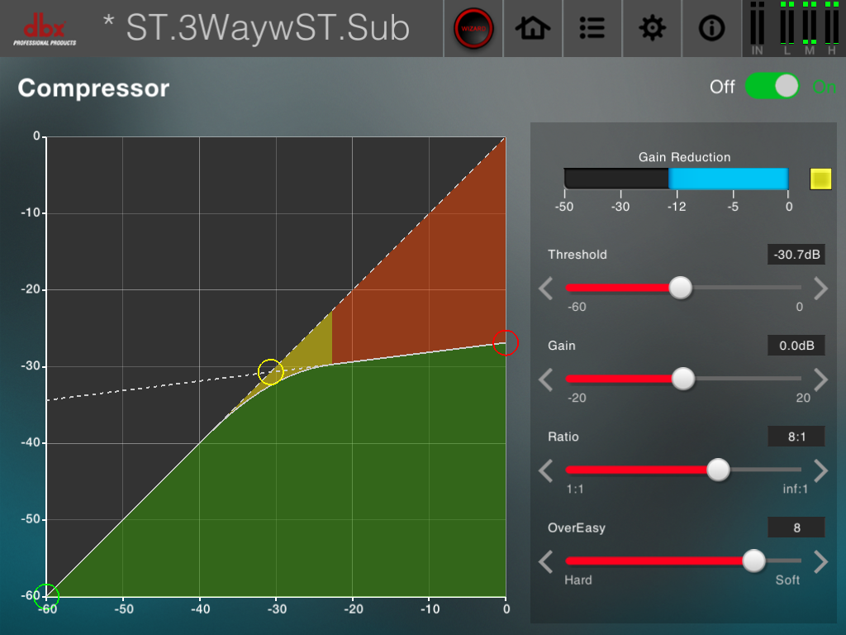Click the blue Gain Reduction meter bar
The image size is (846, 635).
(x=729, y=179)
